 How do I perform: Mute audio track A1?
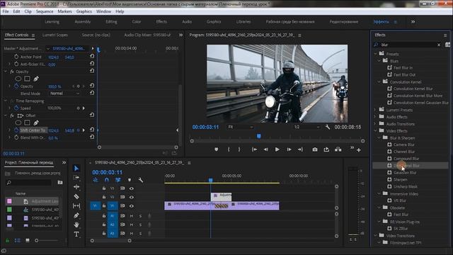click(x=132, y=216)
